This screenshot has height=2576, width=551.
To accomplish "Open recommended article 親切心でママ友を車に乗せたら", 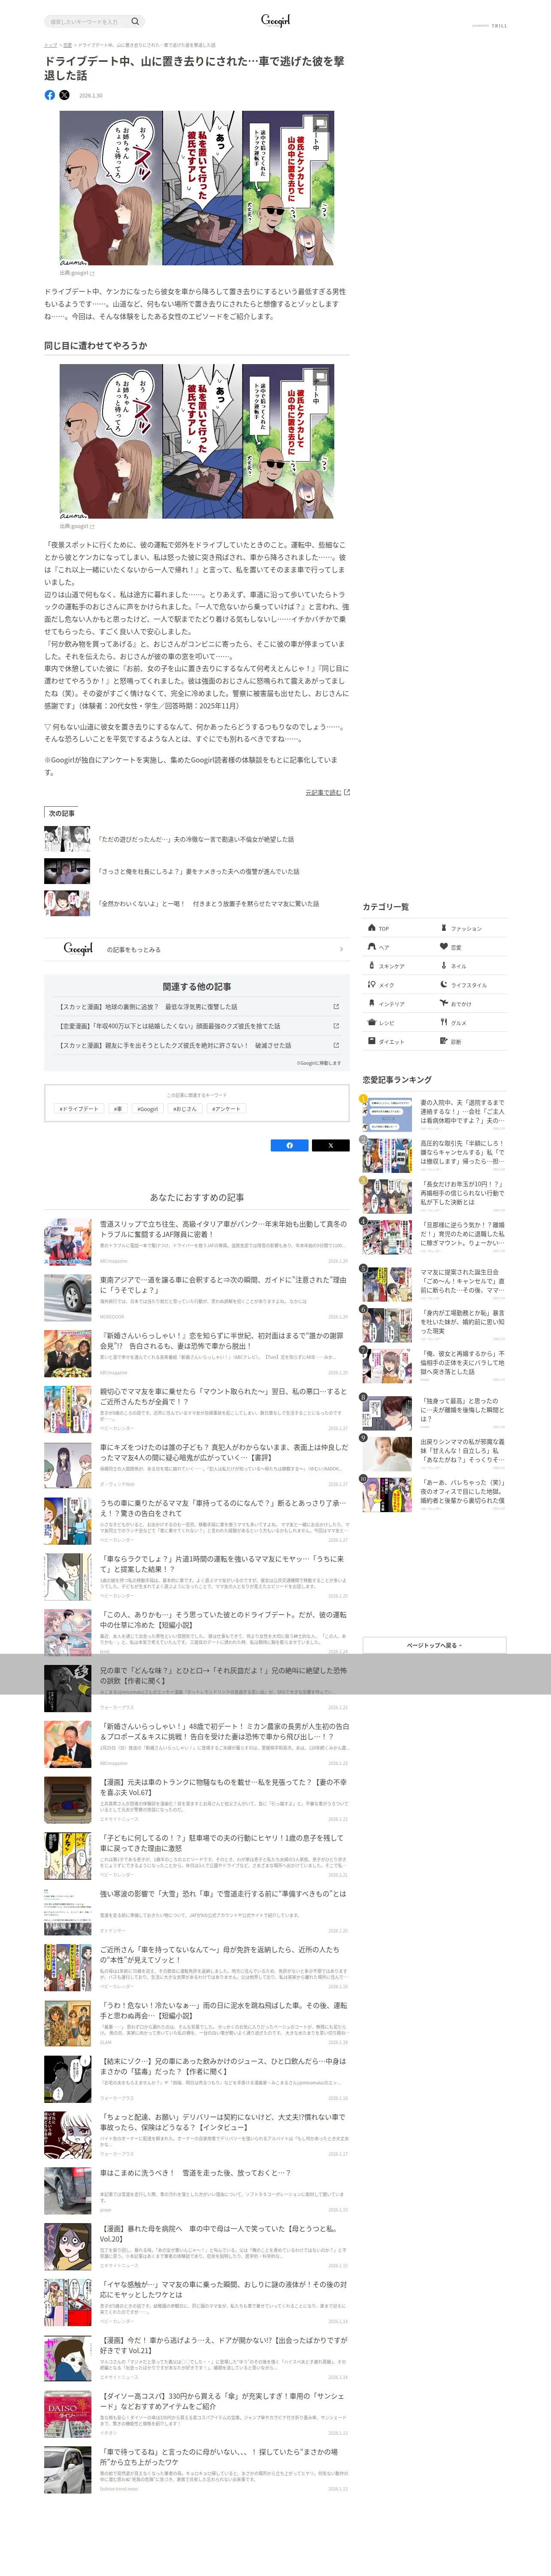I will coord(196,1410).
